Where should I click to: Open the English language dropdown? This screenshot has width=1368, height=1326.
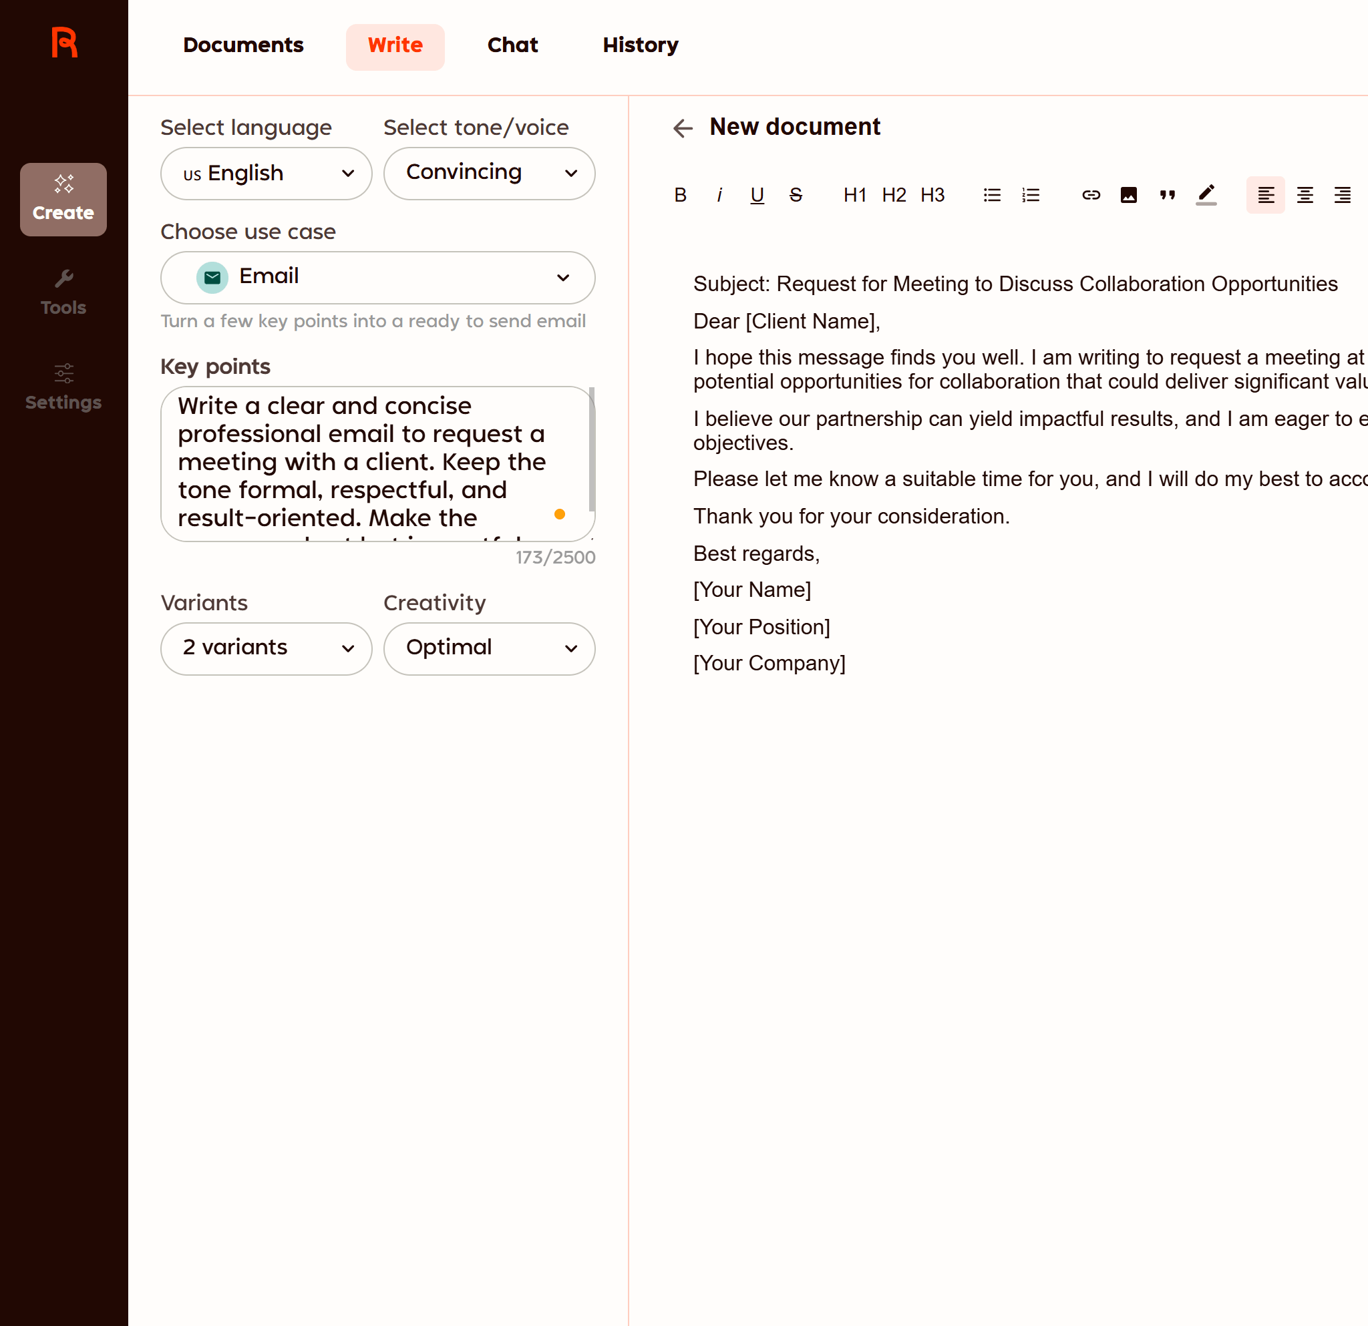click(x=266, y=174)
